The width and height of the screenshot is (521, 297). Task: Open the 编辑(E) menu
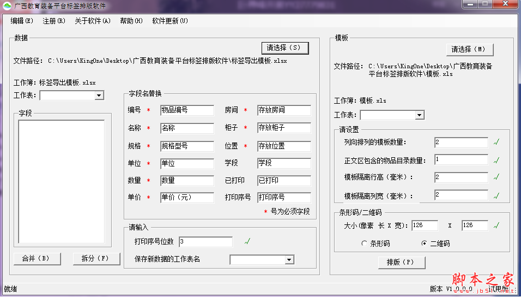[22, 21]
